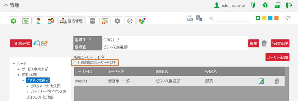
Task: Click the 組織名 column header
Action: (x=162, y=71)
